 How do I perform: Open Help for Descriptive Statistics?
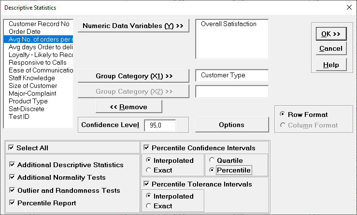[x=331, y=65]
